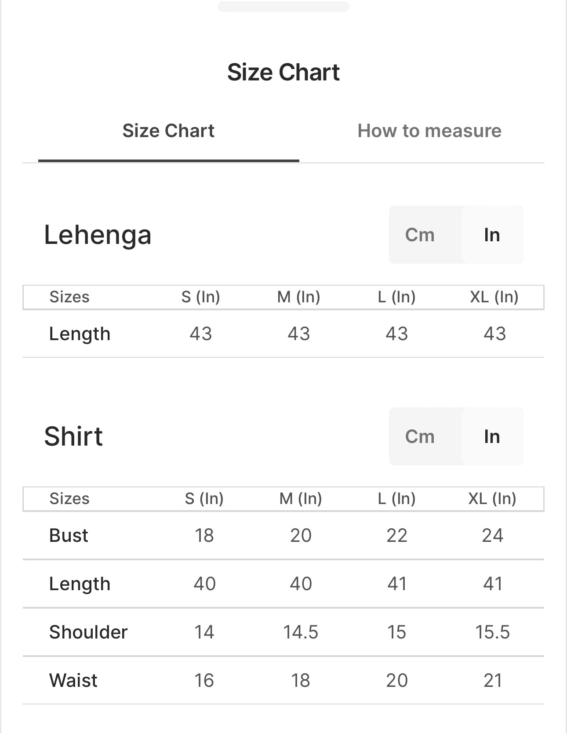
Task: Switch to the How to measure tab
Action: coord(429,131)
